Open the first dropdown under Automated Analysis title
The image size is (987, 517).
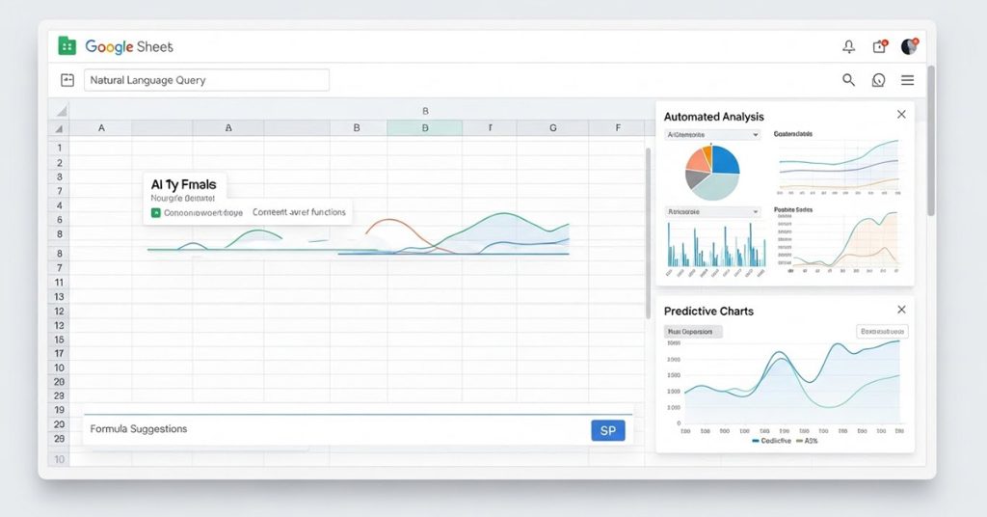712,135
